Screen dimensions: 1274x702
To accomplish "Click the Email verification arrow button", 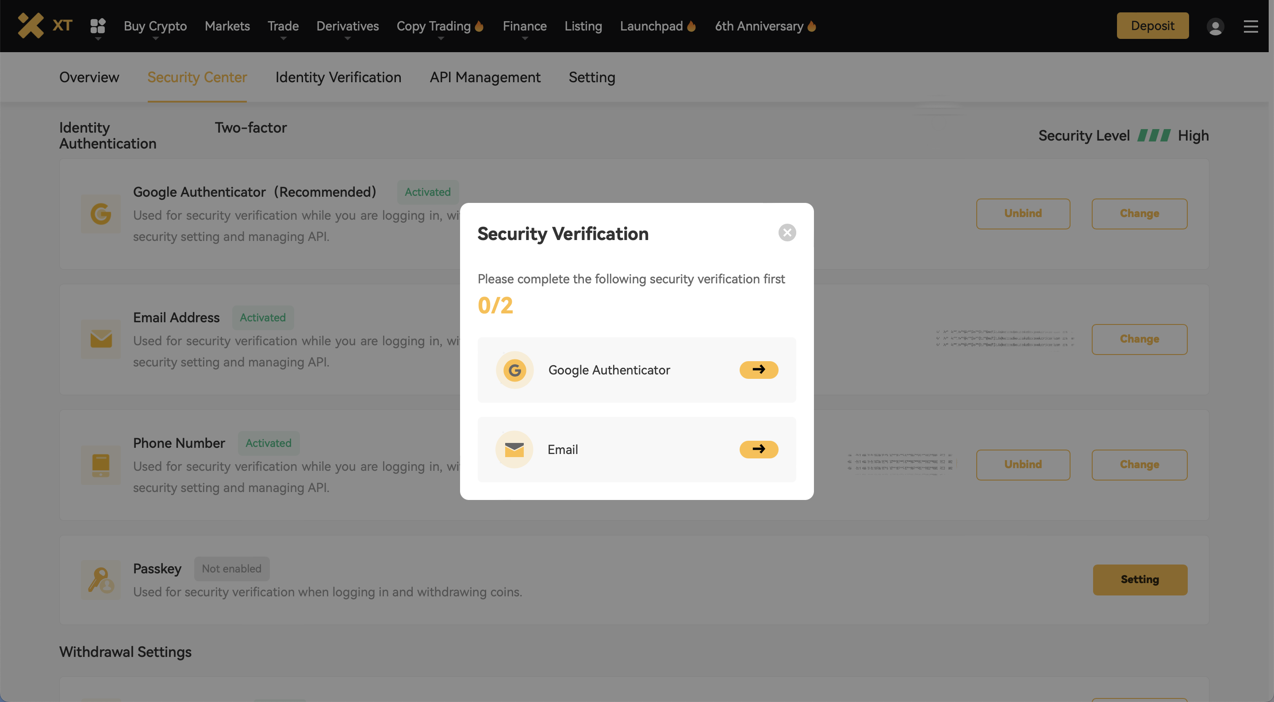I will [759, 450].
